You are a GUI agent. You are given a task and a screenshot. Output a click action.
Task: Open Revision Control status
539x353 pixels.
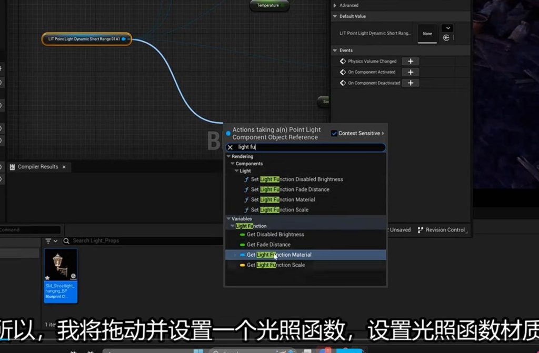click(x=441, y=230)
